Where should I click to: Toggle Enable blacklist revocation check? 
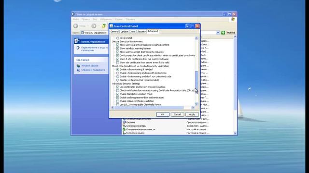(117, 94)
